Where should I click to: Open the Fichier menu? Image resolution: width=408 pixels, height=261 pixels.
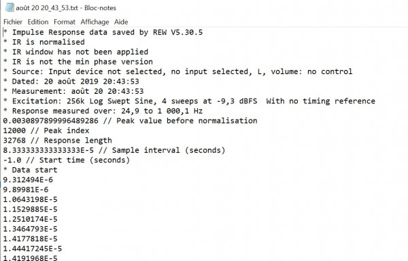tap(13, 22)
